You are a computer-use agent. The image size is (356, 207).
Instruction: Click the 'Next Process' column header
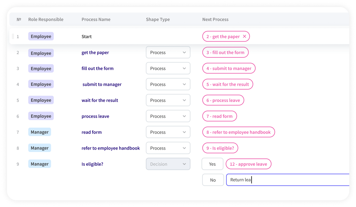click(215, 20)
